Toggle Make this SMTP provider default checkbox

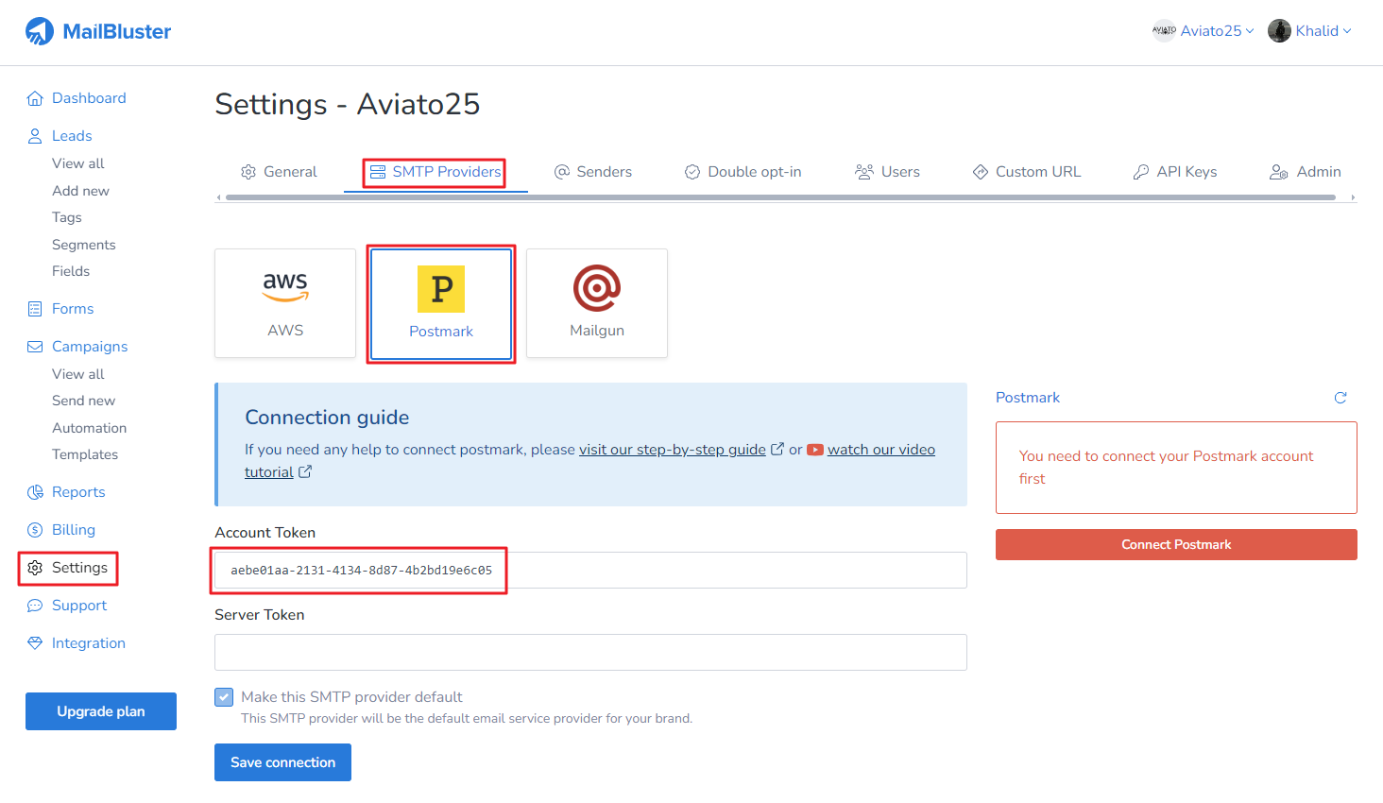pyautogui.click(x=224, y=697)
